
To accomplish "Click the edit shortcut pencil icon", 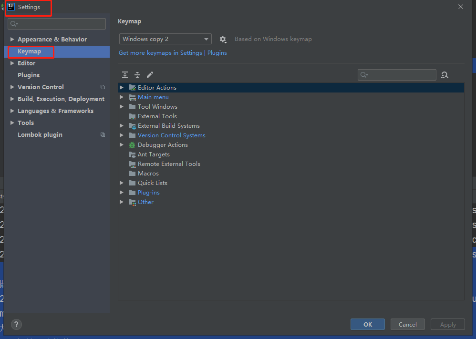I will point(149,75).
